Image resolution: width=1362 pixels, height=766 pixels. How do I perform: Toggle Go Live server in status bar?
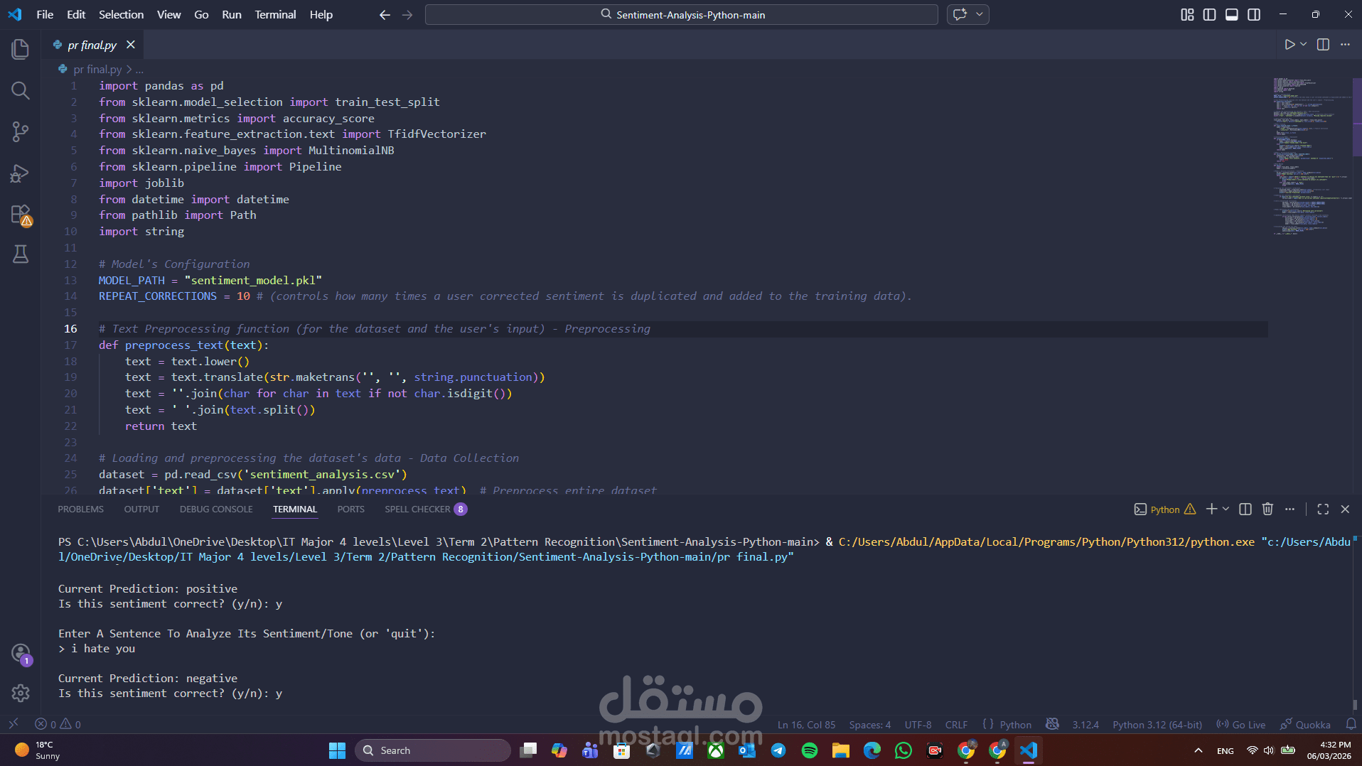coord(1241,724)
